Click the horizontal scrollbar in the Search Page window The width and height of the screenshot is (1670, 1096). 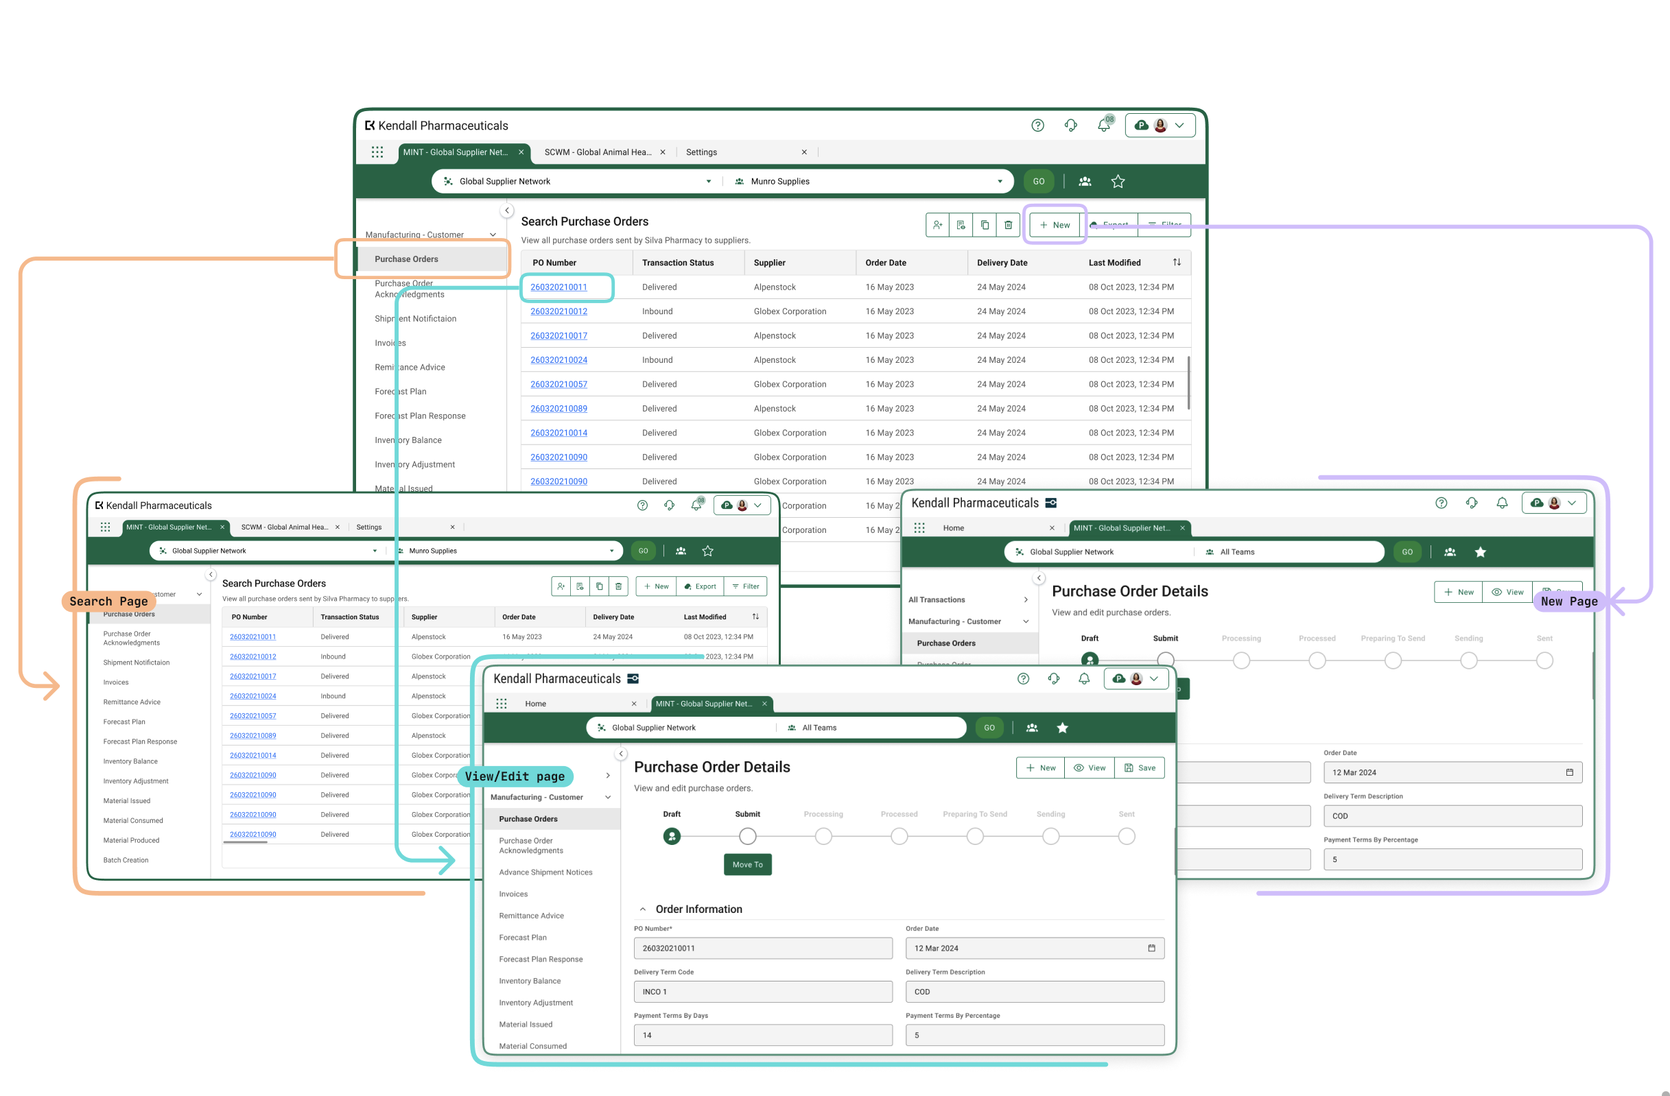click(246, 842)
